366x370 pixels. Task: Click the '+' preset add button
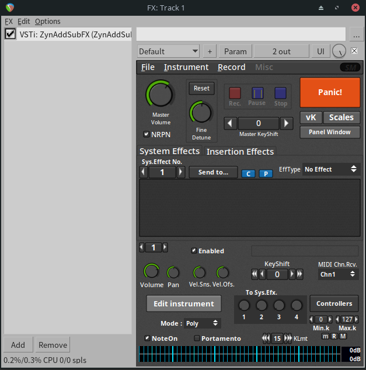210,51
